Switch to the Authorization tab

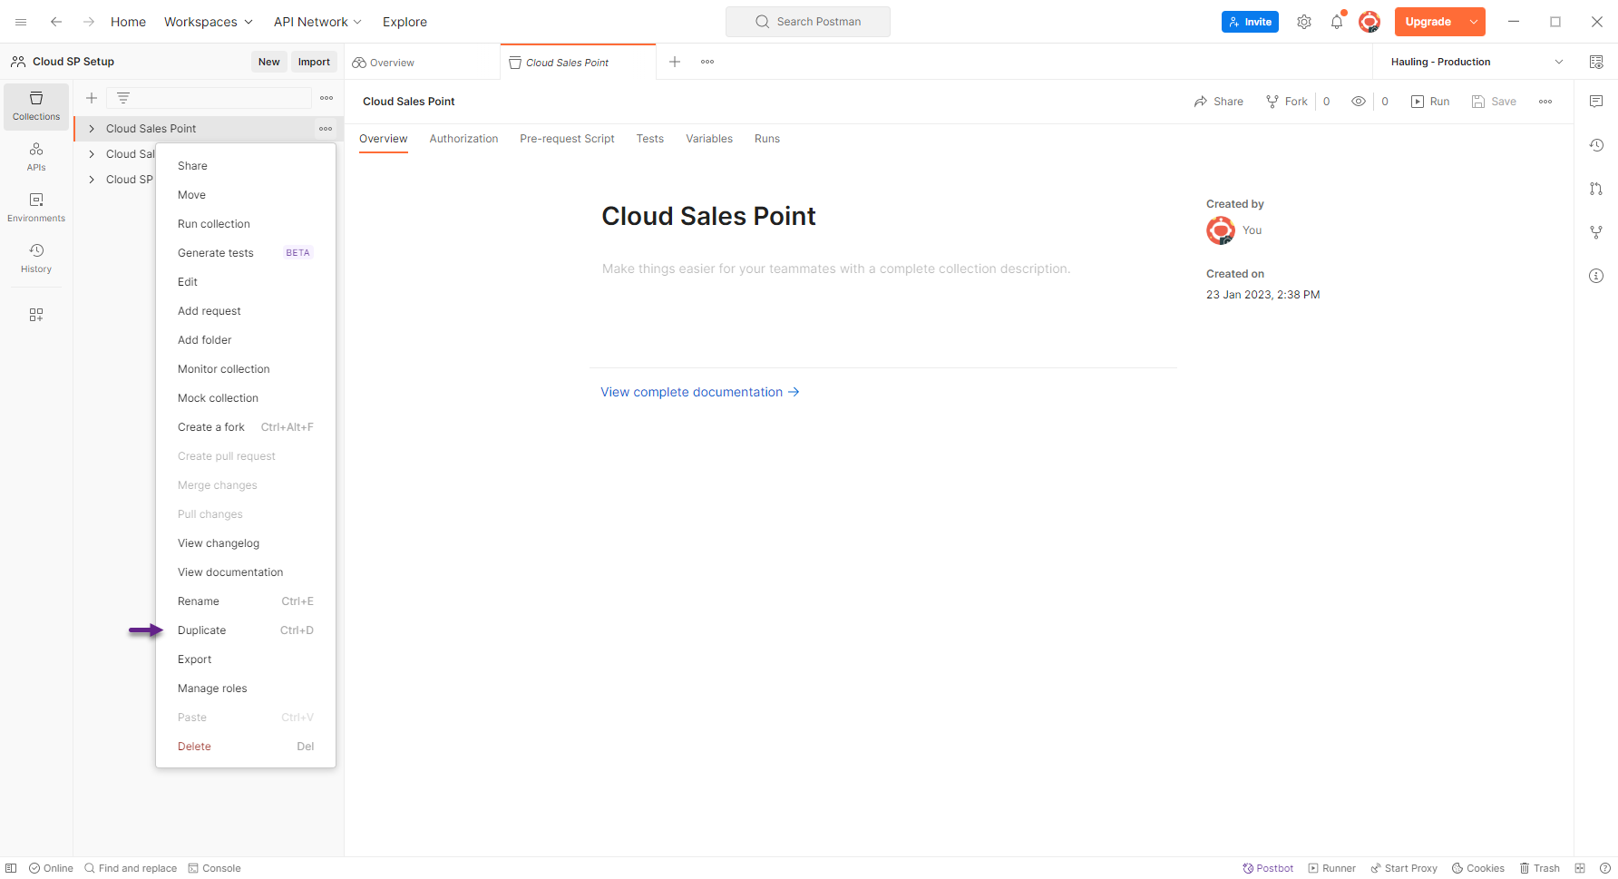pyautogui.click(x=463, y=139)
